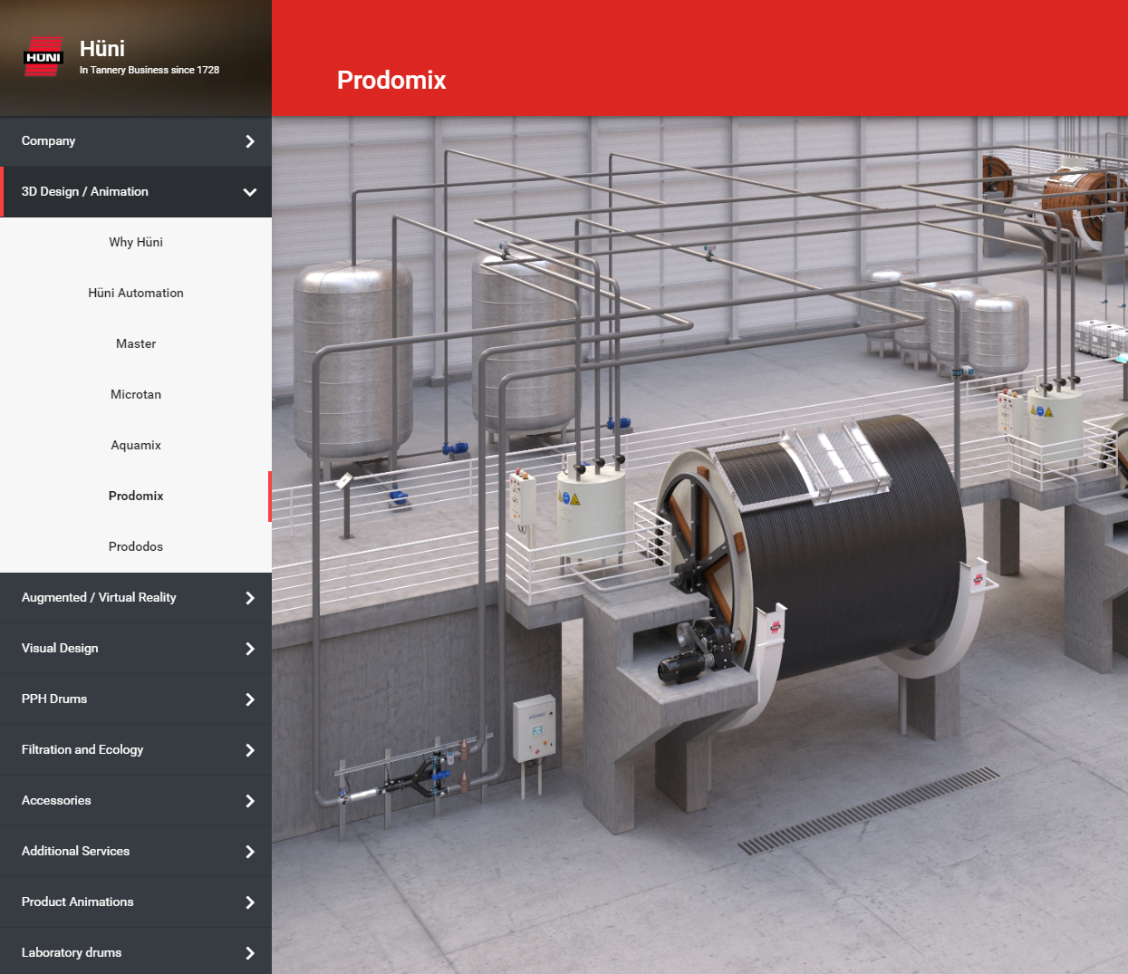Expand Filtration and Ecology chevron

[250, 750]
